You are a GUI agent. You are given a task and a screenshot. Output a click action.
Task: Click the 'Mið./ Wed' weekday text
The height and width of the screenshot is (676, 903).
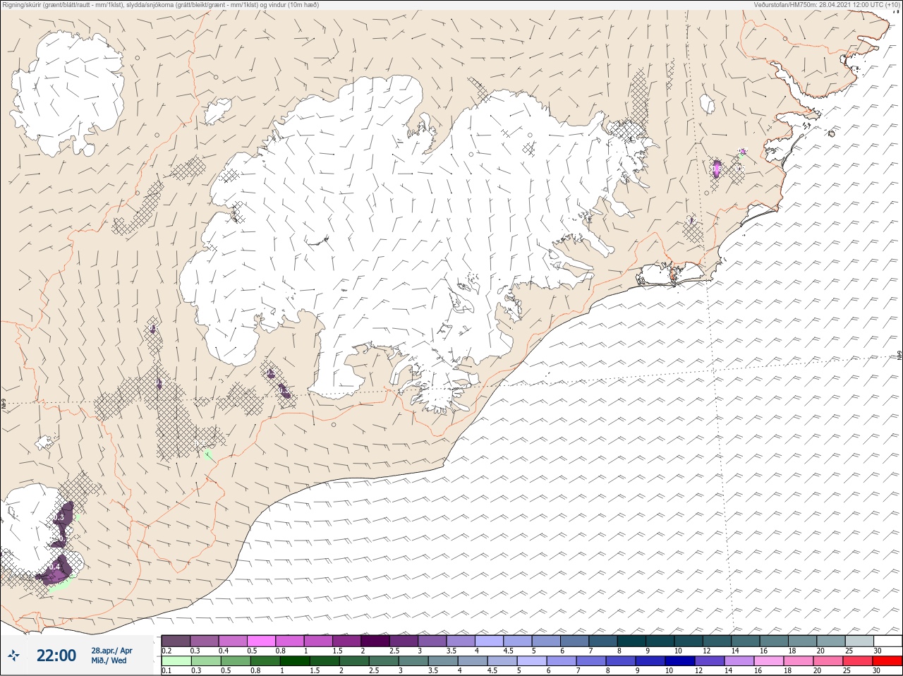(109, 660)
